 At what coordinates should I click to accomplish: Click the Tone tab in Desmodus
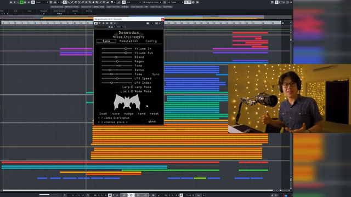pyautogui.click(x=106, y=41)
